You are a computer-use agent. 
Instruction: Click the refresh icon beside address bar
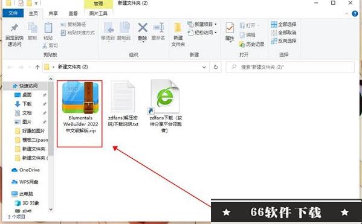click(x=216, y=67)
